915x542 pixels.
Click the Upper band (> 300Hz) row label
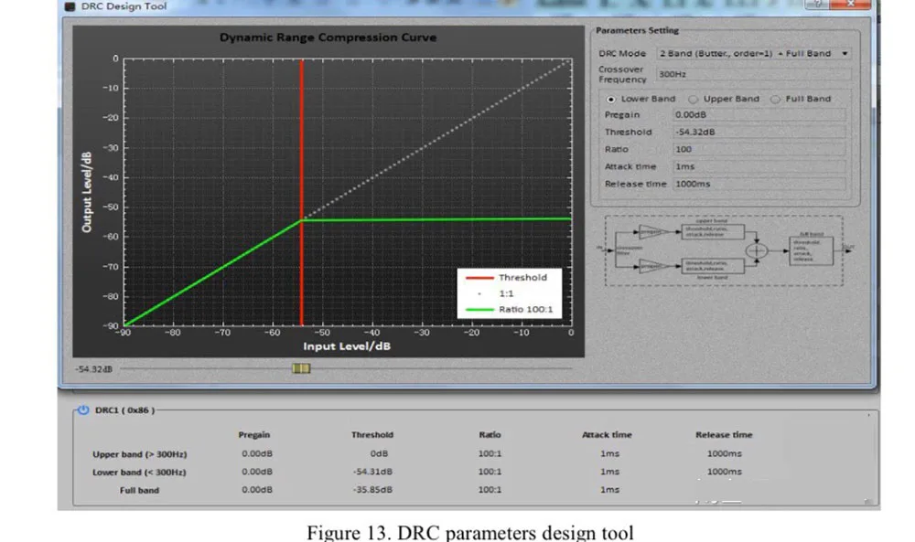tap(139, 454)
